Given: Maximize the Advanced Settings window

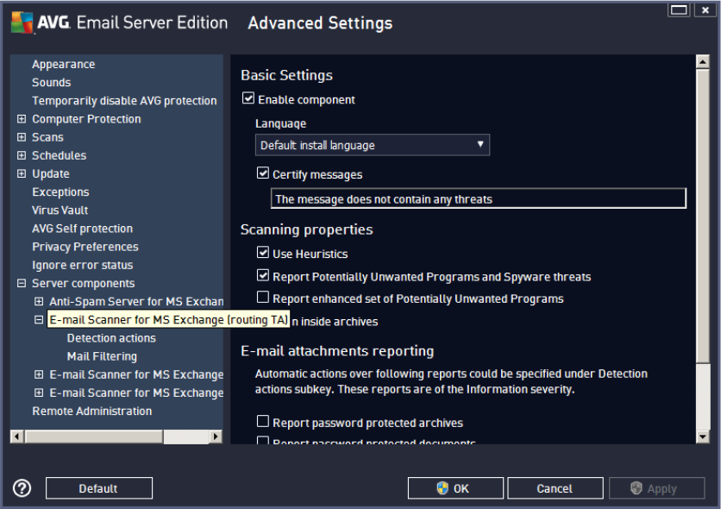Looking at the screenshot, I should tap(679, 9).
